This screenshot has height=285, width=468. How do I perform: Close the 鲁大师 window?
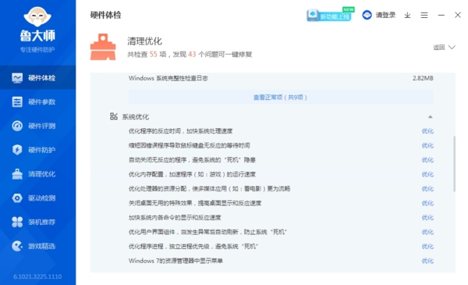click(458, 15)
